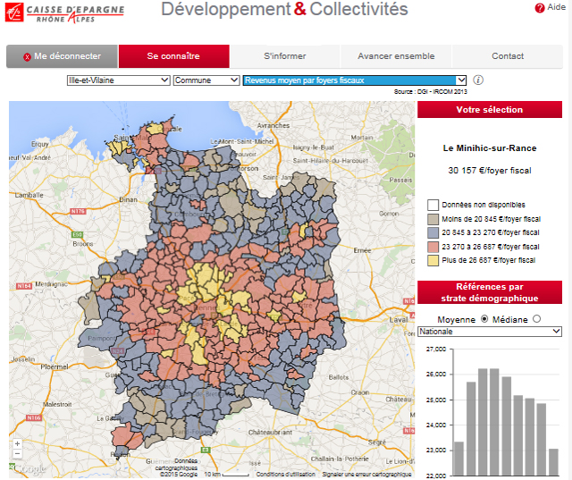Select the Médiane radio button
The width and height of the screenshot is (572, 480).
[536, 319]
